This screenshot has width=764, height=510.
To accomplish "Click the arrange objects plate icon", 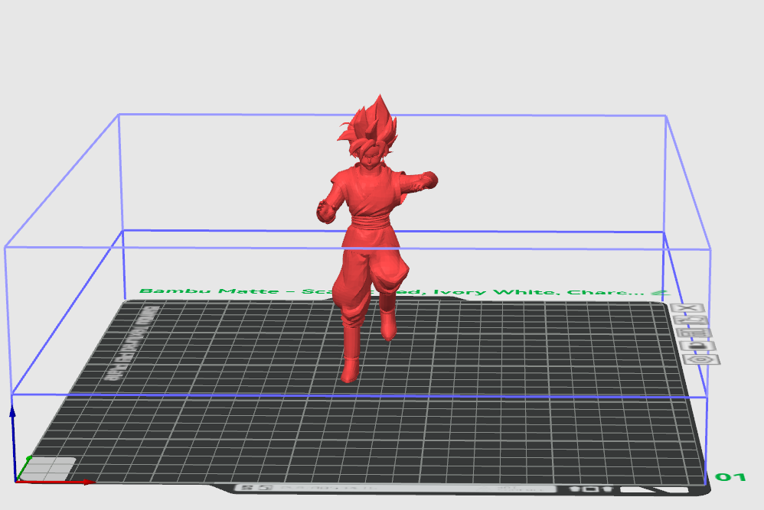I will click(x=695, y=333).
